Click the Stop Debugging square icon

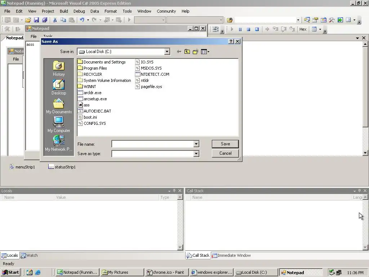pos(248,29)
